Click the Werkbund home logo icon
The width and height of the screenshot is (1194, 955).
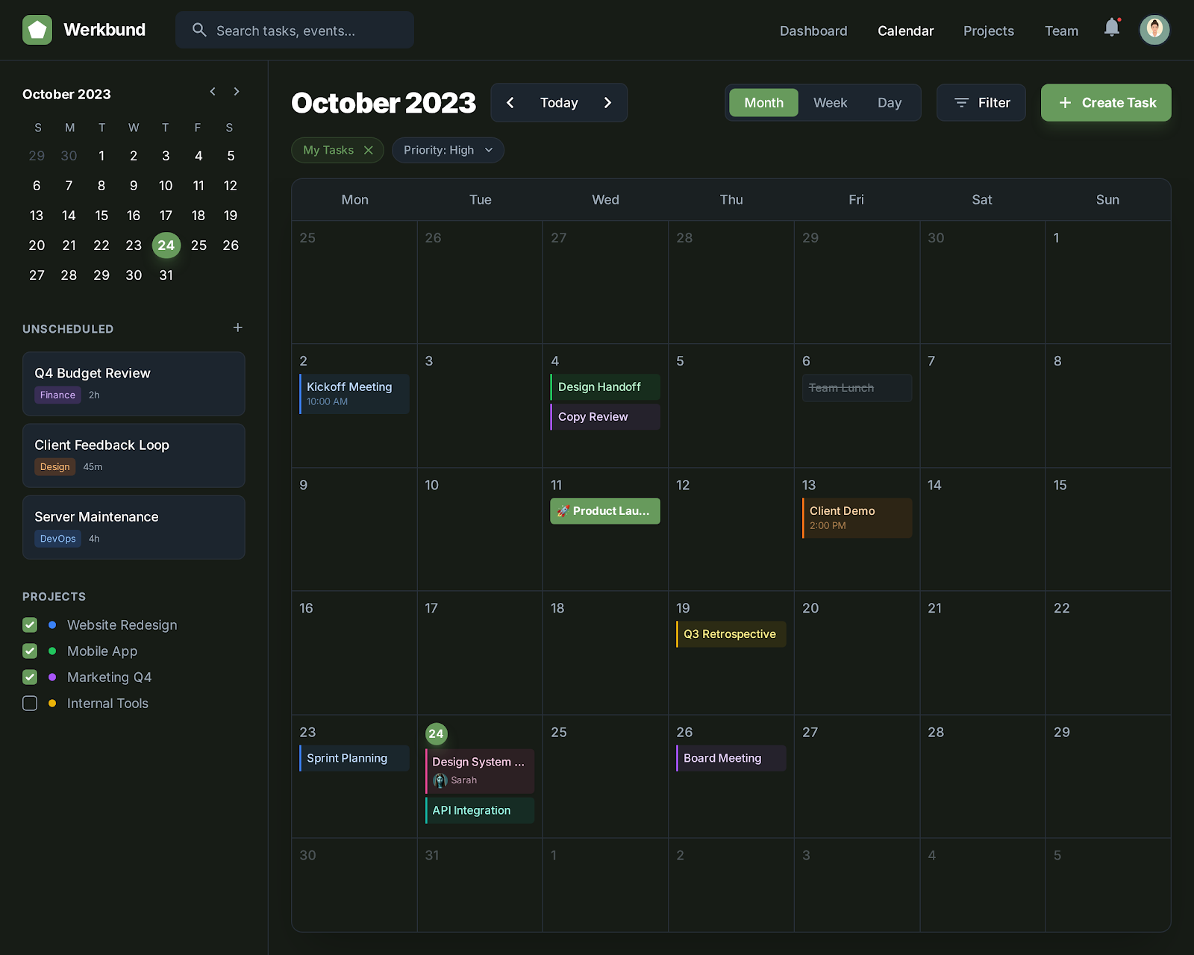point(37,30)
